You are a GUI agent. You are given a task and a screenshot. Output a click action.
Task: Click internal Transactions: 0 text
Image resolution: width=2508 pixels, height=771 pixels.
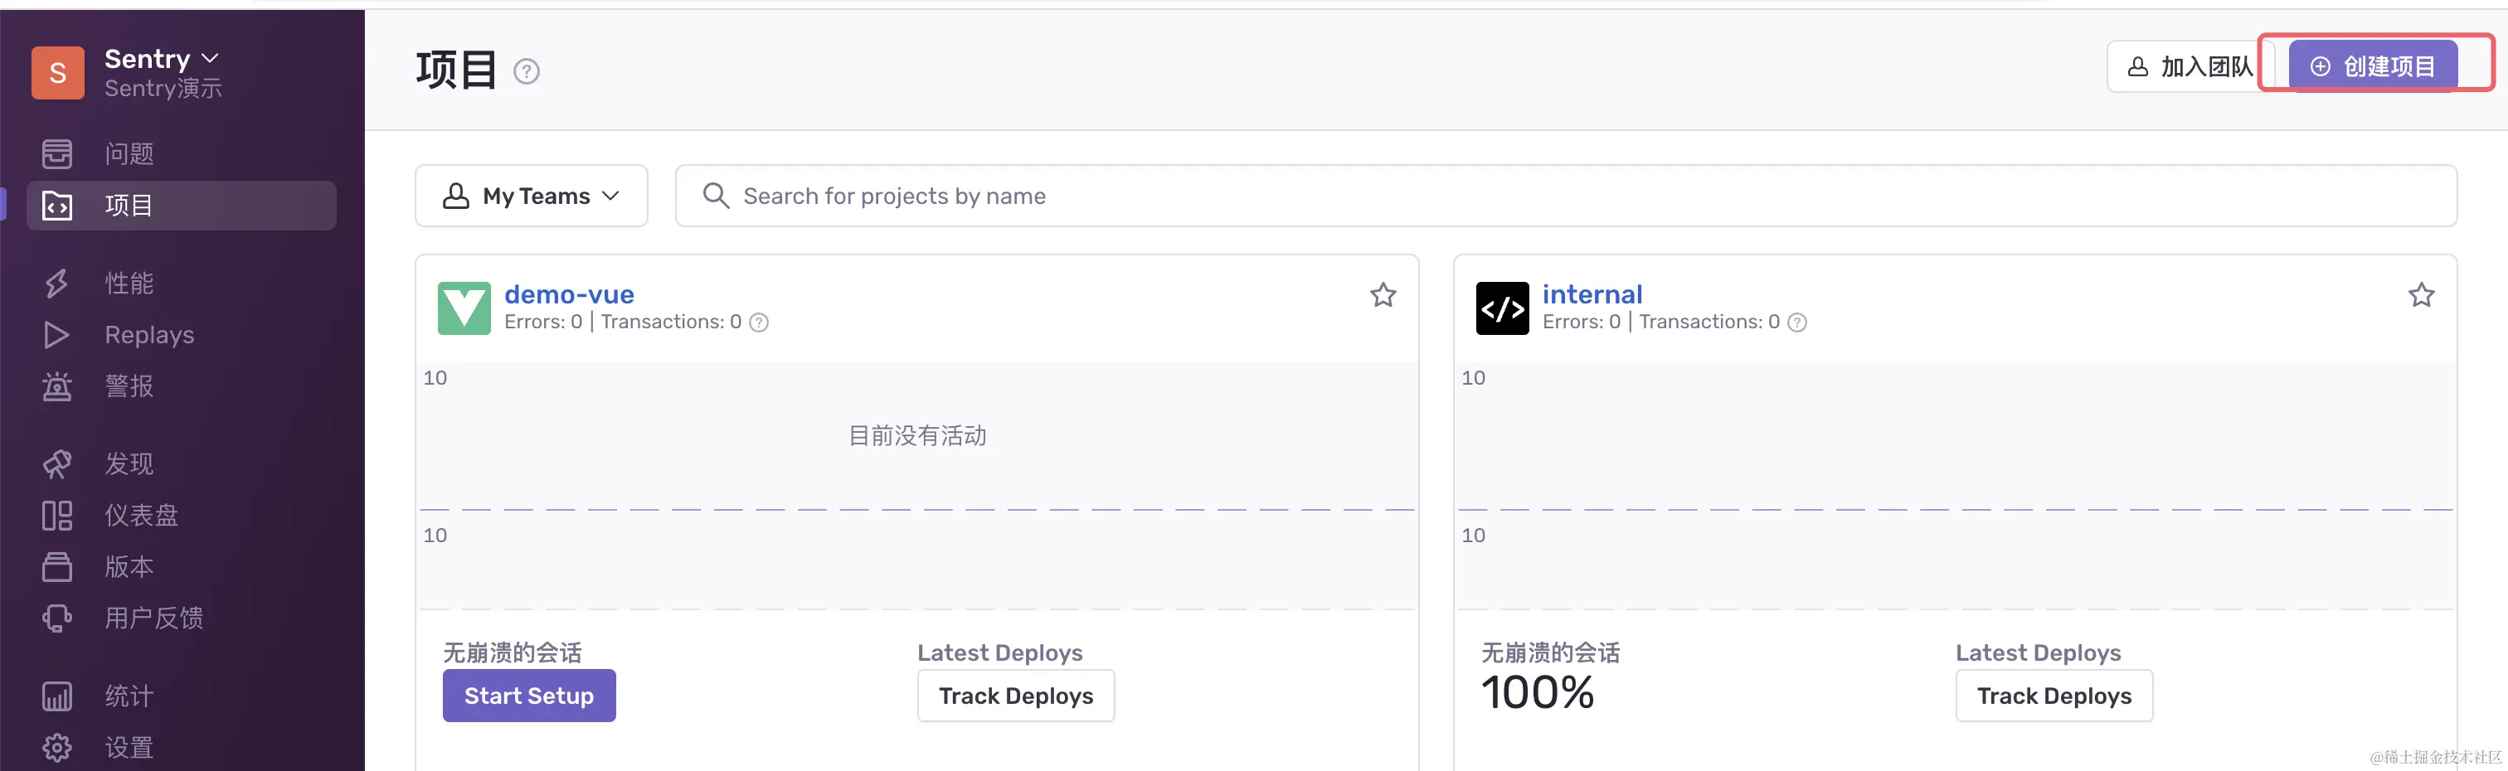click(1709, 322)
